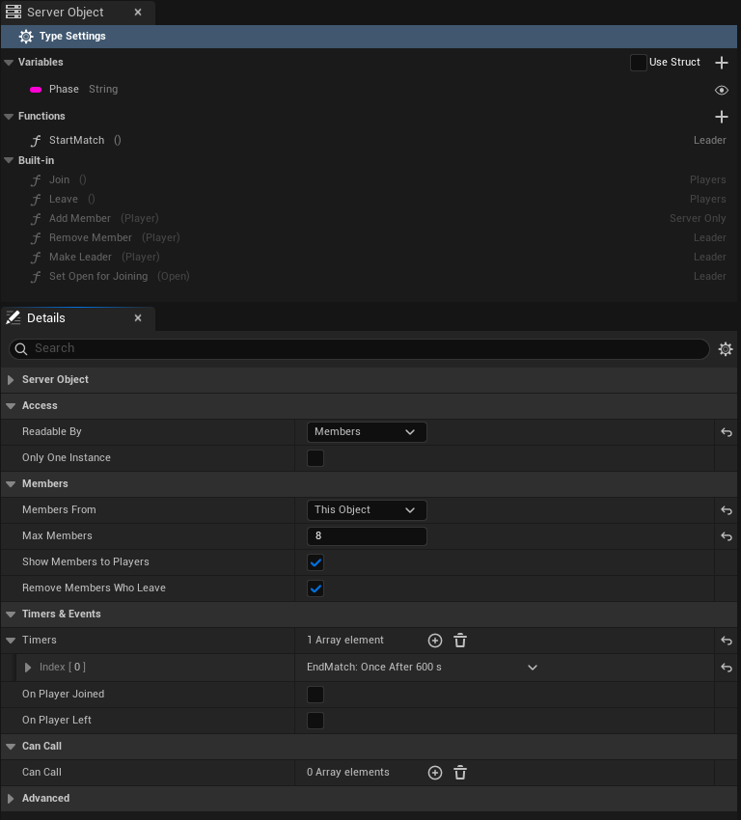
Task: Remove all Timers array elements
Action: [459, 641]
